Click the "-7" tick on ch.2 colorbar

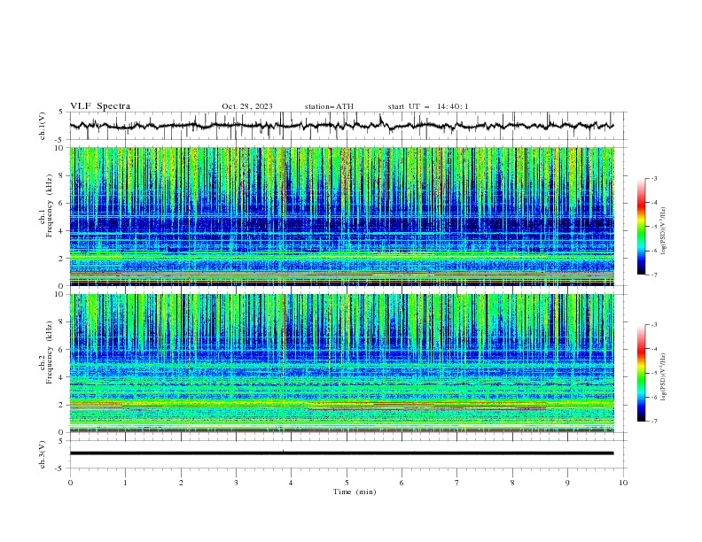pos(653,422)
